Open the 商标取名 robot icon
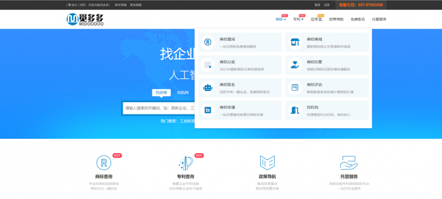442x199 pixels. 208,88
